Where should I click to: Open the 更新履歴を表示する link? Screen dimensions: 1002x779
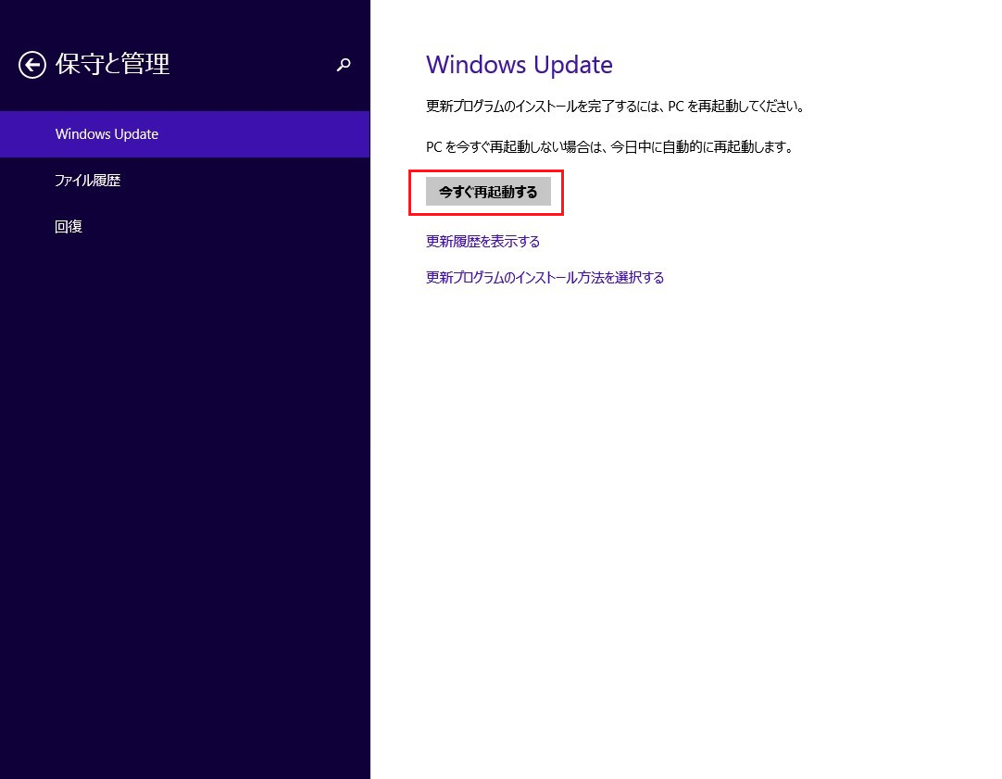click(482, 242)
